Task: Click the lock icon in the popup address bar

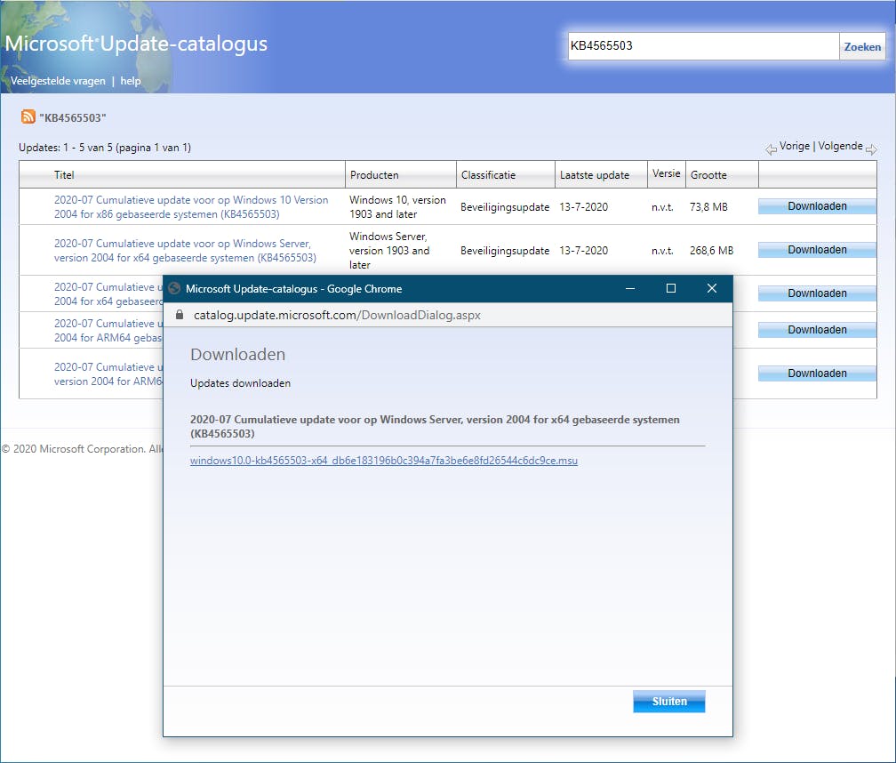Action: click(180, 315)
